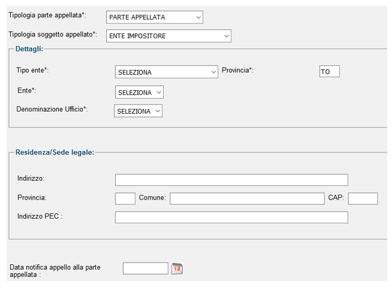Click the Data notifica appello label
Image resolution: width=392 pixels, height=290 pixels.
pyautogui.click(x=55, y=271)
